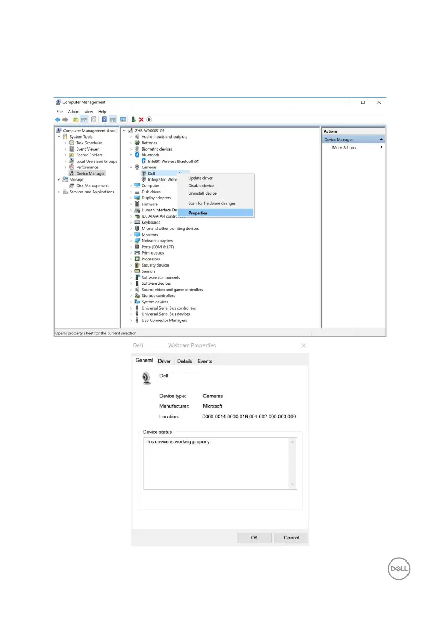The width and height of the screenshot is (440, 625).
Task: Click the Batteries category icon
Action: click(137, 143)
